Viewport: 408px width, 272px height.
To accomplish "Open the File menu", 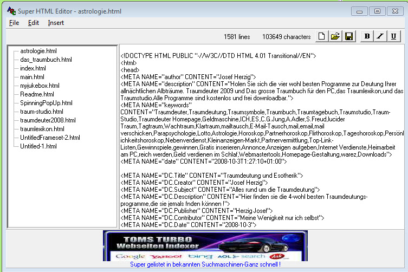I will [x=14, y=23].
